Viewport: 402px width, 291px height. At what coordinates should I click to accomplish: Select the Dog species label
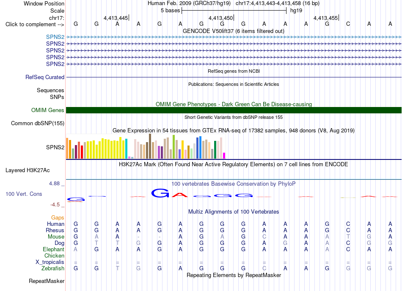pyautogui.click(x=59, y=243)
